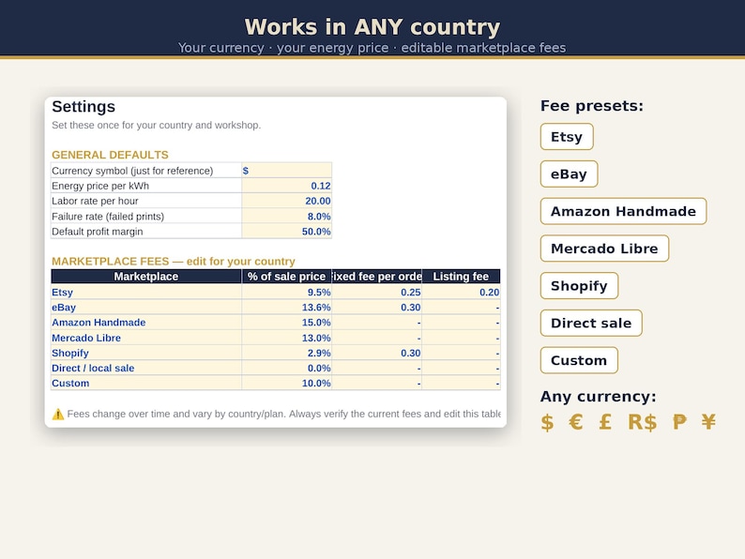
Task: Click the Default profit margin label
Action: pos(98,232)
